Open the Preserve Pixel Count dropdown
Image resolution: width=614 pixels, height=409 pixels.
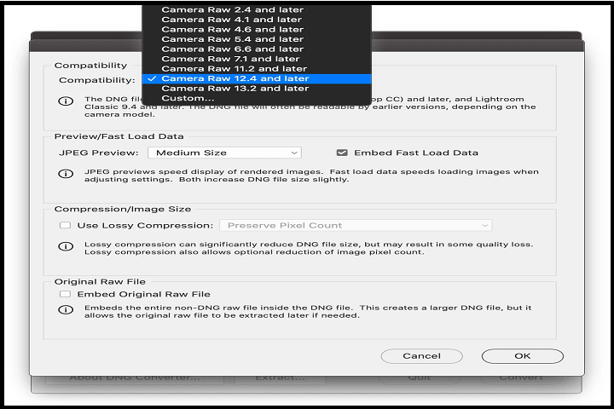point(355,226)
